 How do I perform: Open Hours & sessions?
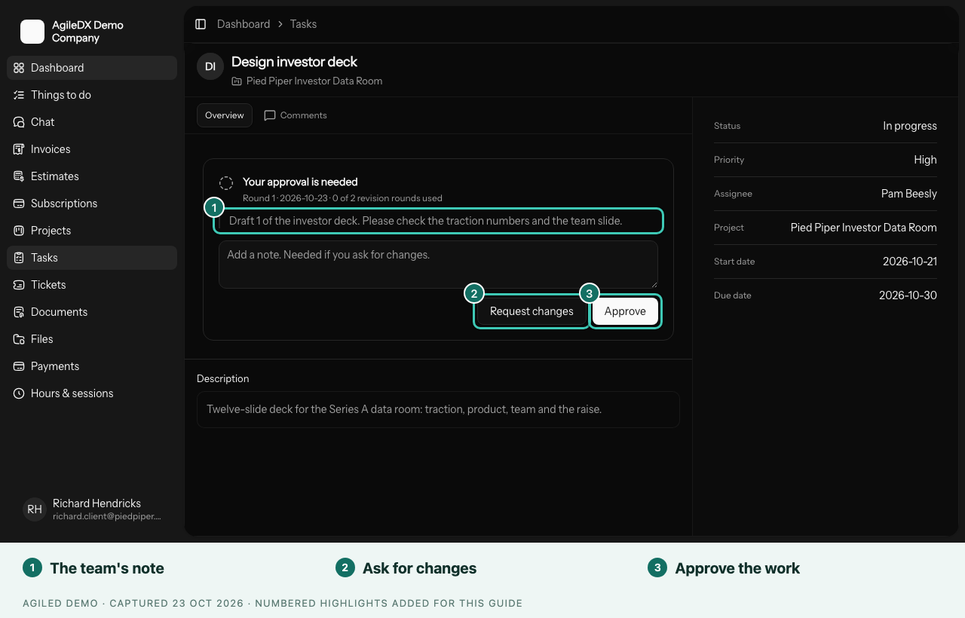point(92,393)
